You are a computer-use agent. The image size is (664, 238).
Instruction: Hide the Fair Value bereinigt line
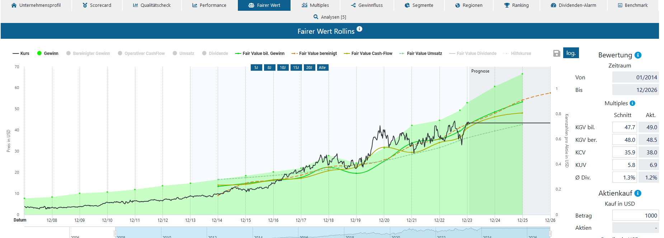[314, 53]
